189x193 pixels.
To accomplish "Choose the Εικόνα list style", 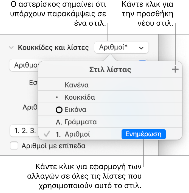I will click(x=110, y=109).
